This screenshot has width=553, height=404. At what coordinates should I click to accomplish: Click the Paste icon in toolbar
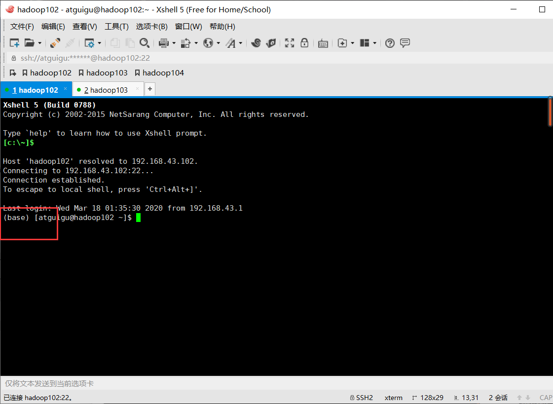pos(130,43)
